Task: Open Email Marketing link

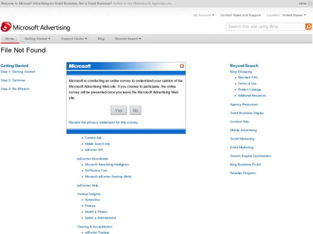Action: coord(242,147)
